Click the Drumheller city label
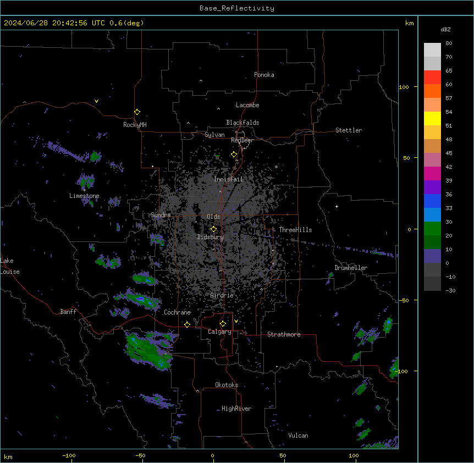Image resolution: width=474 pixels, height=463 pixels. [x=351, y=268]
